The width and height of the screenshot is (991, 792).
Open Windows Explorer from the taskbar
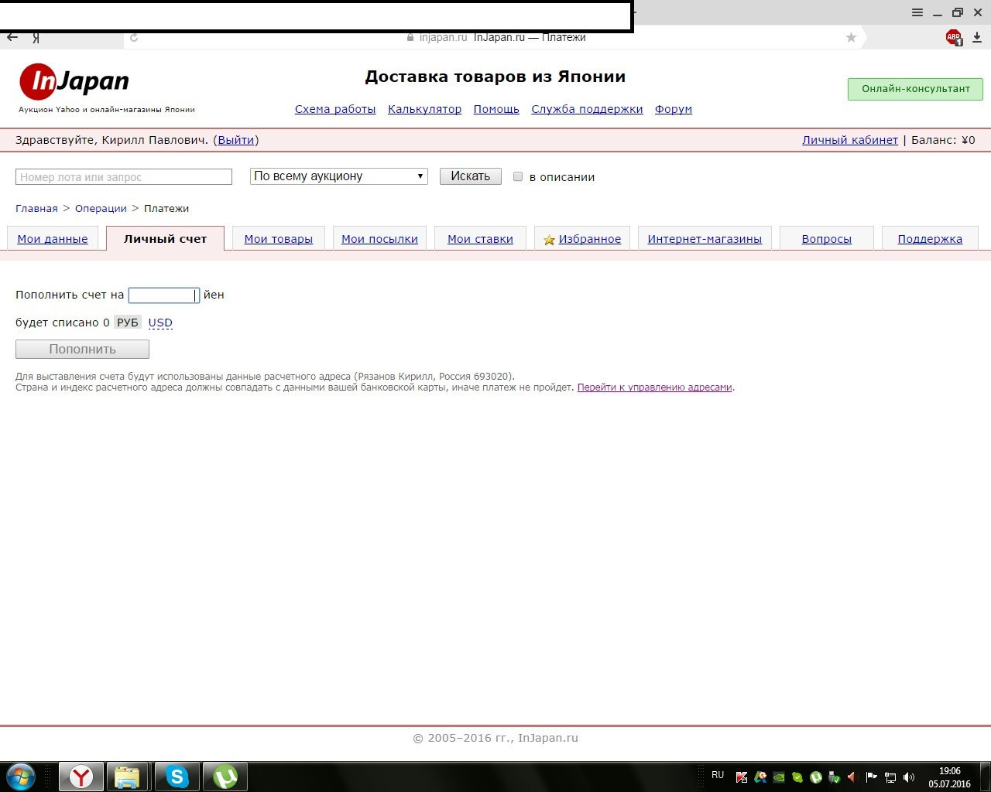[128, 777]
